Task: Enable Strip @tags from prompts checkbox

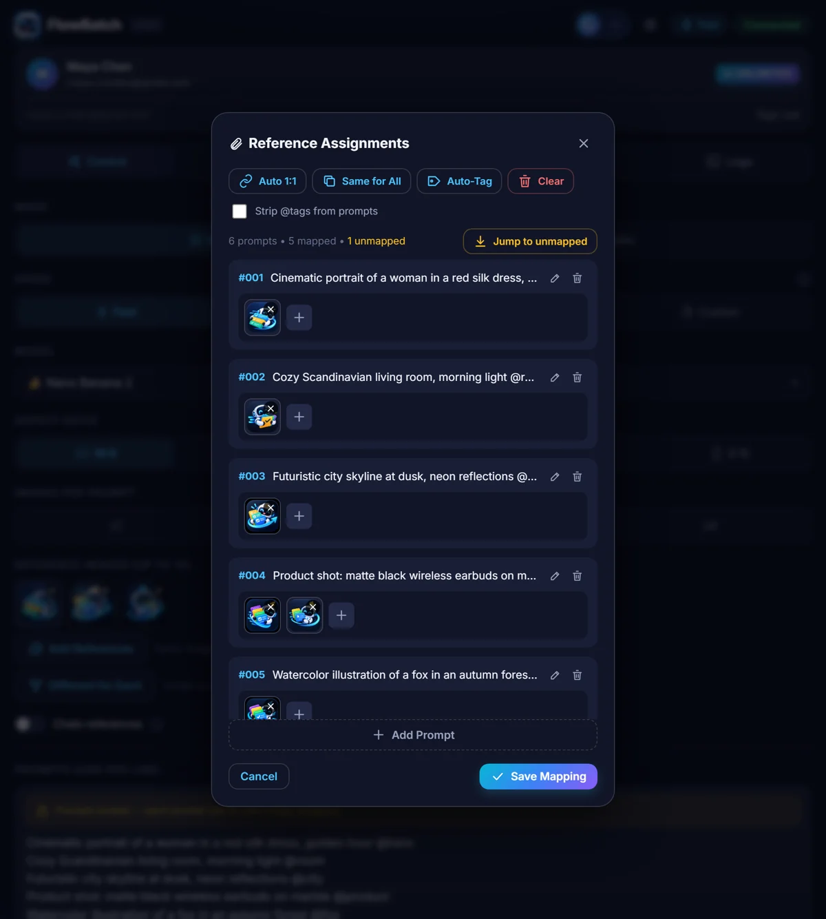Action: click(240, 211)
